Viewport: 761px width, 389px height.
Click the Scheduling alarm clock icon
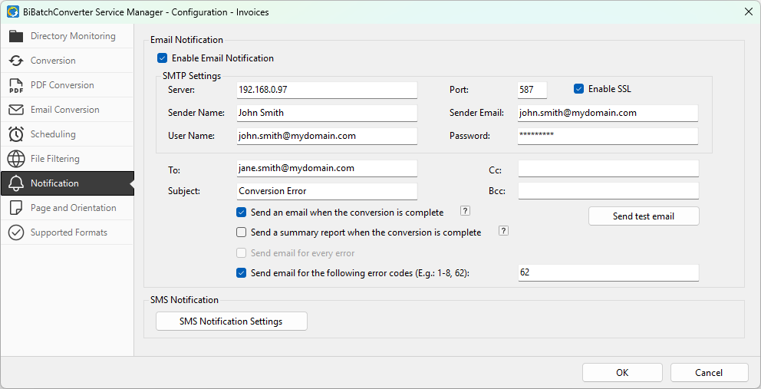click(16, 134)
